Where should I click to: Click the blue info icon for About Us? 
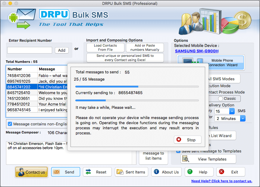(156, 172)
